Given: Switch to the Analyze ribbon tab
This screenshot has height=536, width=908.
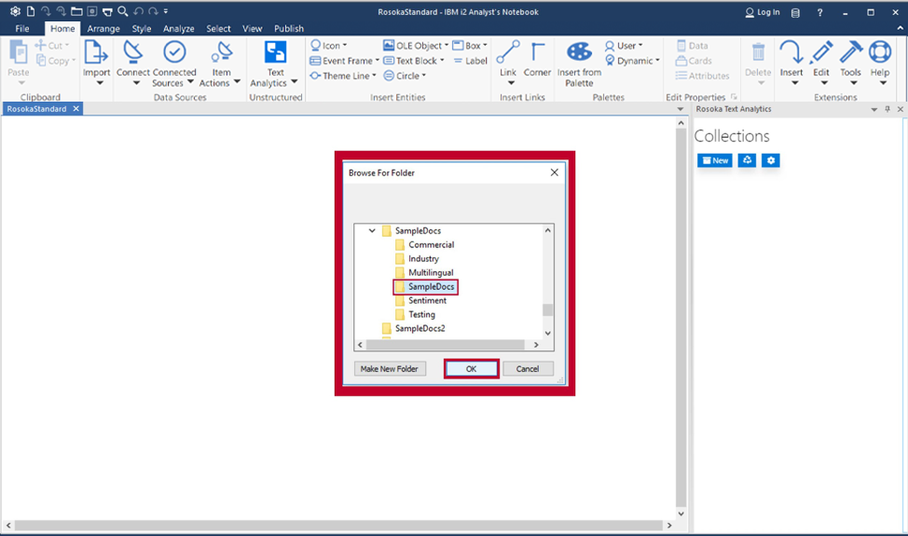Looking at the screenshot, I should (x=178, y=29).
